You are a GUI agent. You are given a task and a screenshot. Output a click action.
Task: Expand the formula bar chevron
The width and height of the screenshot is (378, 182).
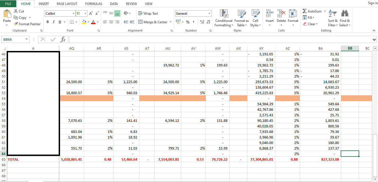click(374, 40)
